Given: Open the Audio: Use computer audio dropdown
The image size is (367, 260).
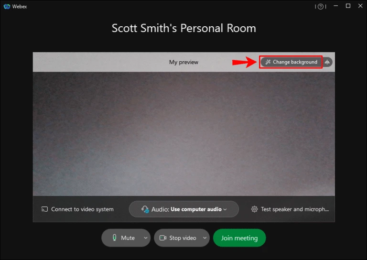Looking at the screenshot, I should coord(183,209).
